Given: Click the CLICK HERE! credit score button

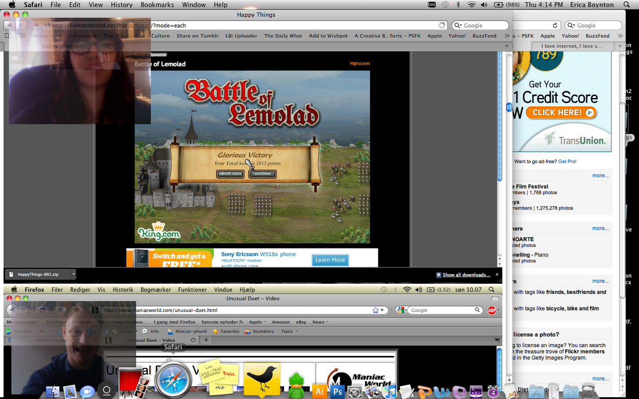Looking at the screenshot, I should coord(561,113).
